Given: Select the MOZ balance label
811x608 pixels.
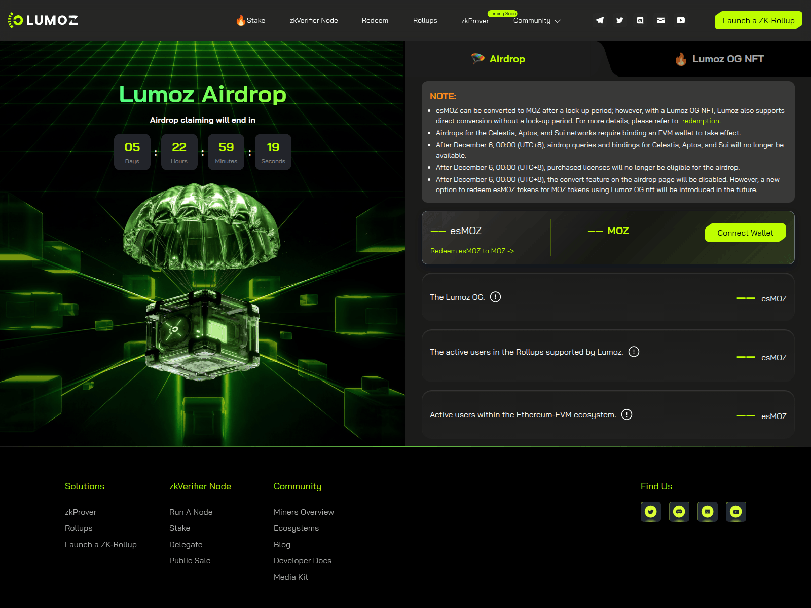Looking at the screenshot, I should (618, 231).
